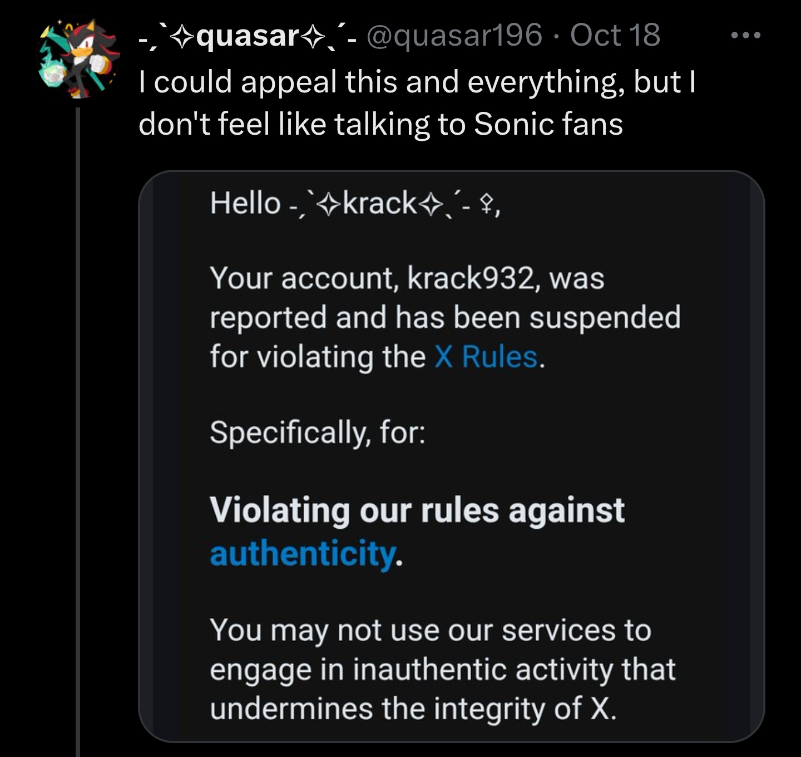The width and height of the screenshot is (801, 757).
Task: Open the tweet via Oct 18 timestamp
Action: click(615, 36)
